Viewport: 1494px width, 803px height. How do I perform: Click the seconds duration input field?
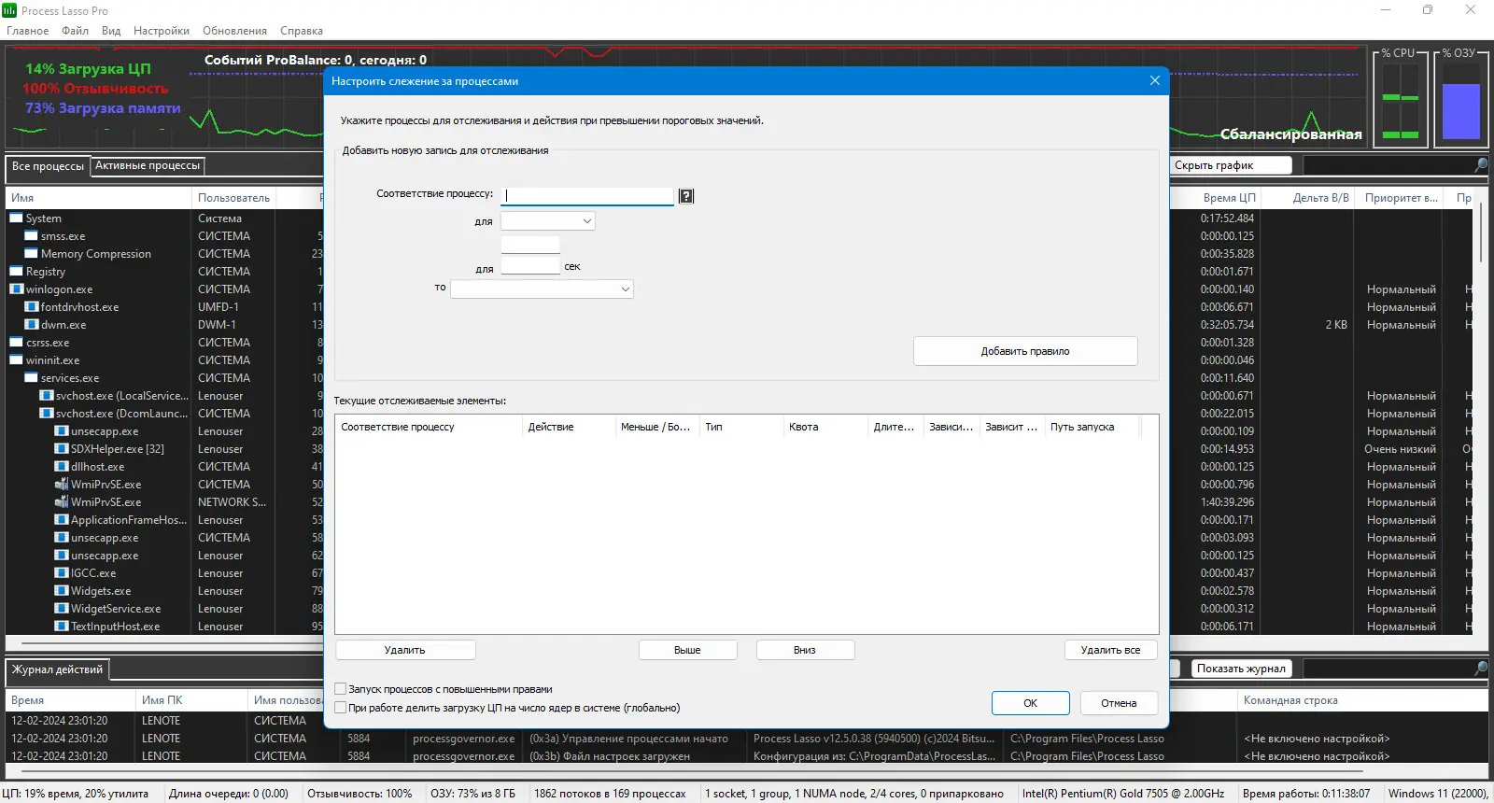click(530, 266)
